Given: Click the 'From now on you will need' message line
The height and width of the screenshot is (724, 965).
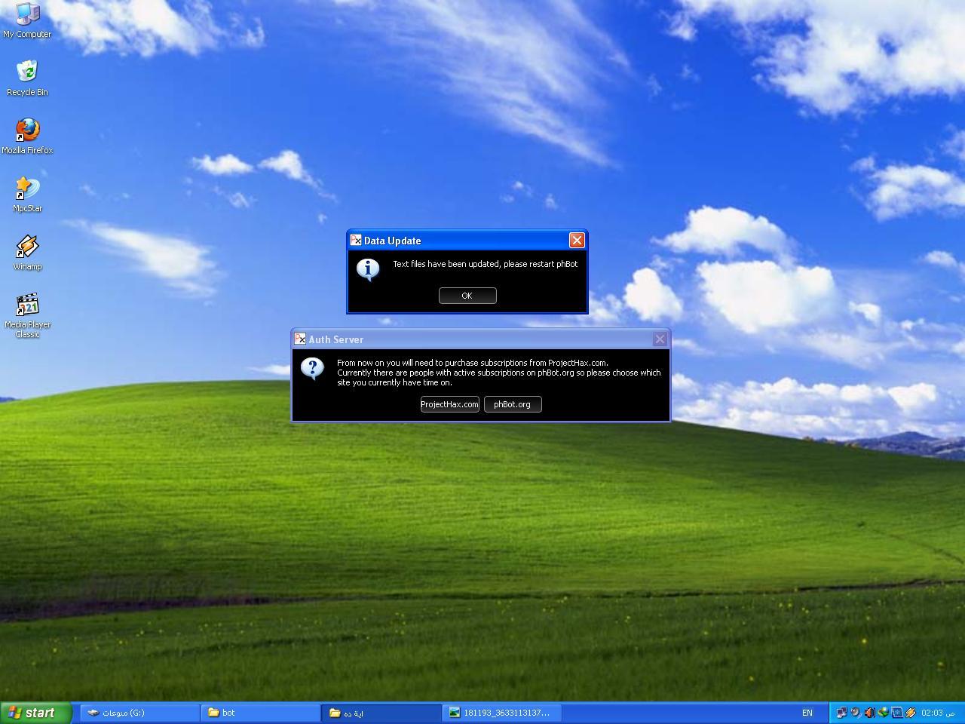Looking at the screenshot, I should [x=473, y=363].
